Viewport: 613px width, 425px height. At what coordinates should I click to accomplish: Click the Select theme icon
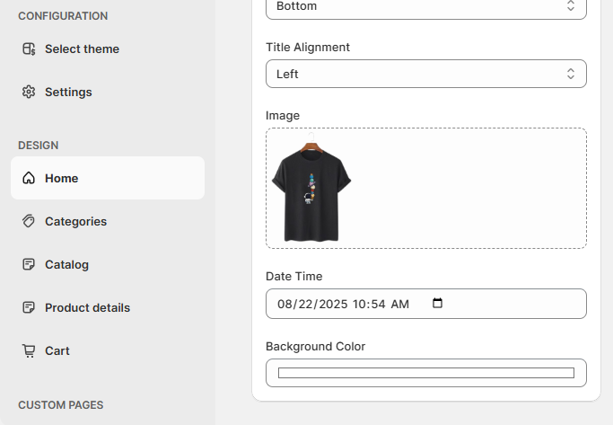pyautogui.click(x=29, y=49)
